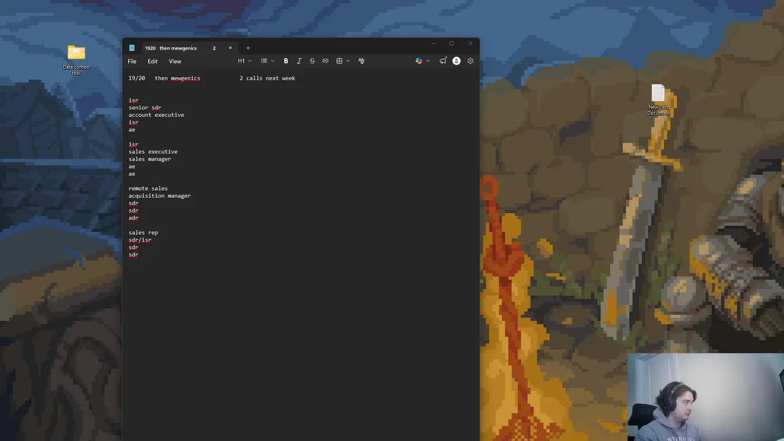Screen dimensions: 784x441
Task: Click 'ae' directly below 'account executive' block's isr
Action: [x=132, y=130]
